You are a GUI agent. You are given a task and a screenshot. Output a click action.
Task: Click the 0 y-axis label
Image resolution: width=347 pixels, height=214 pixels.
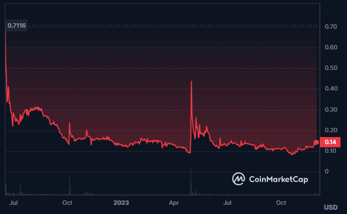click(x=326, y=171)
